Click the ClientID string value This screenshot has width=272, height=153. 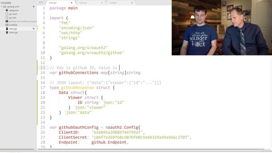(117, 132)
